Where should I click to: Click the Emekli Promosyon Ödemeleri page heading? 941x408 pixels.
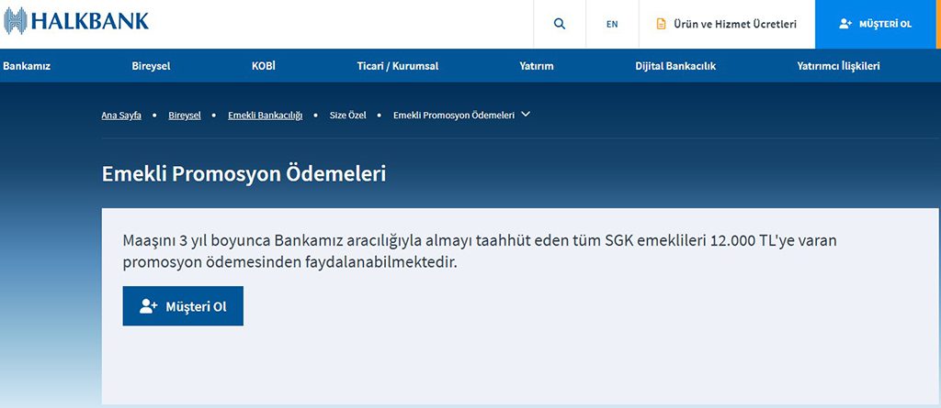pyautogui.click(x=244, y=173)
